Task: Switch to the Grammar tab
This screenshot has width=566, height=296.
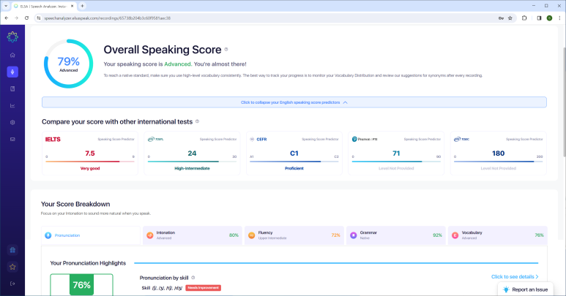Action: tap(396, 235)
